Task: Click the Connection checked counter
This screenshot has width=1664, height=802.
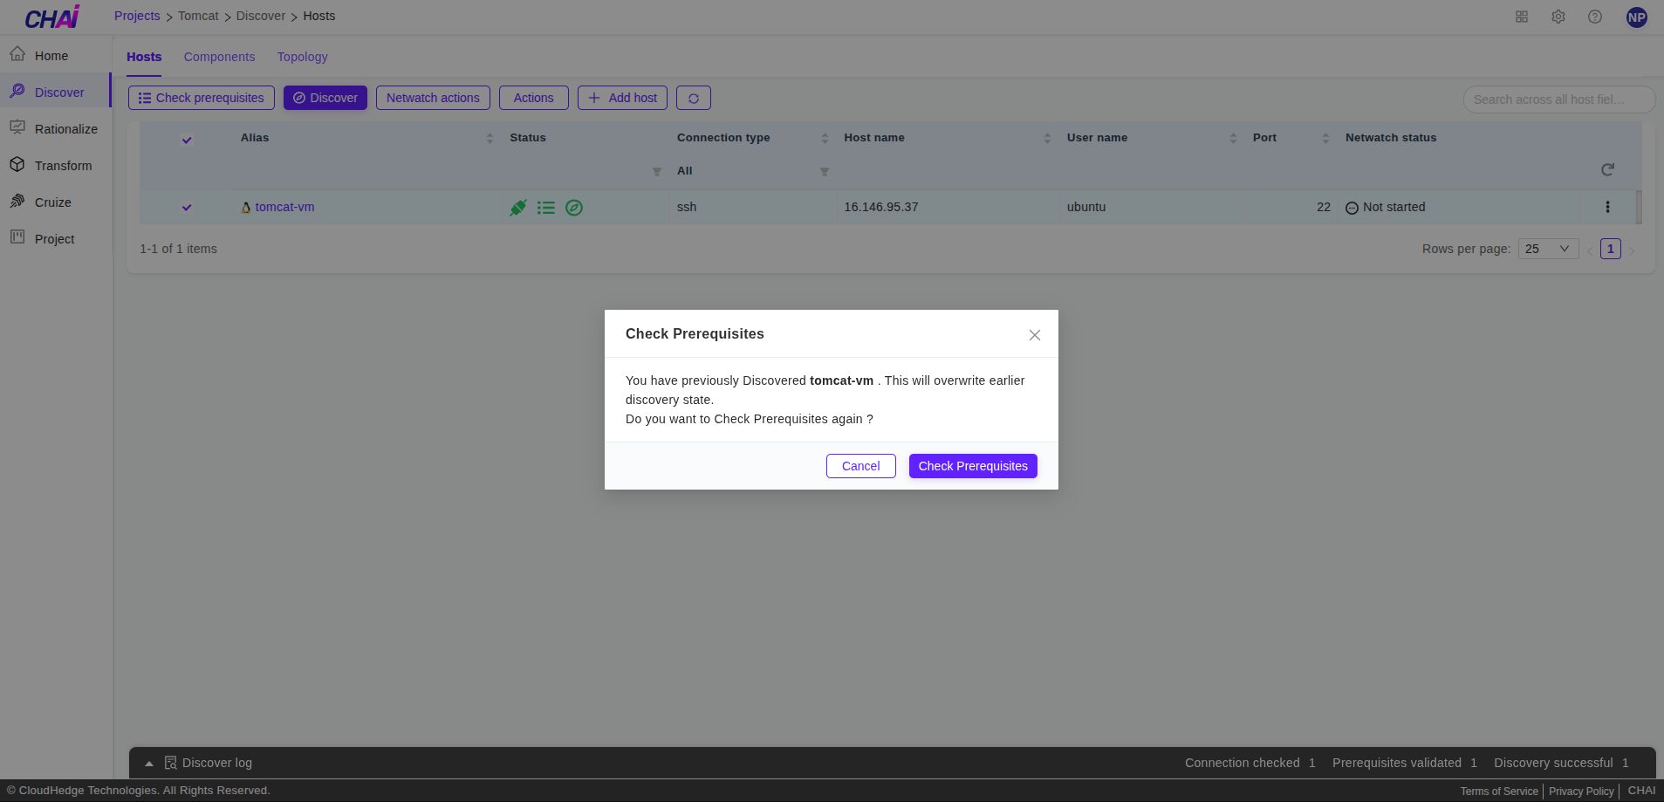Action: click(x=1250, y=764)
